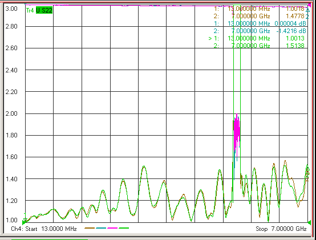
Task: Pick the magenta trace legend line
Action: coord(112,228)
